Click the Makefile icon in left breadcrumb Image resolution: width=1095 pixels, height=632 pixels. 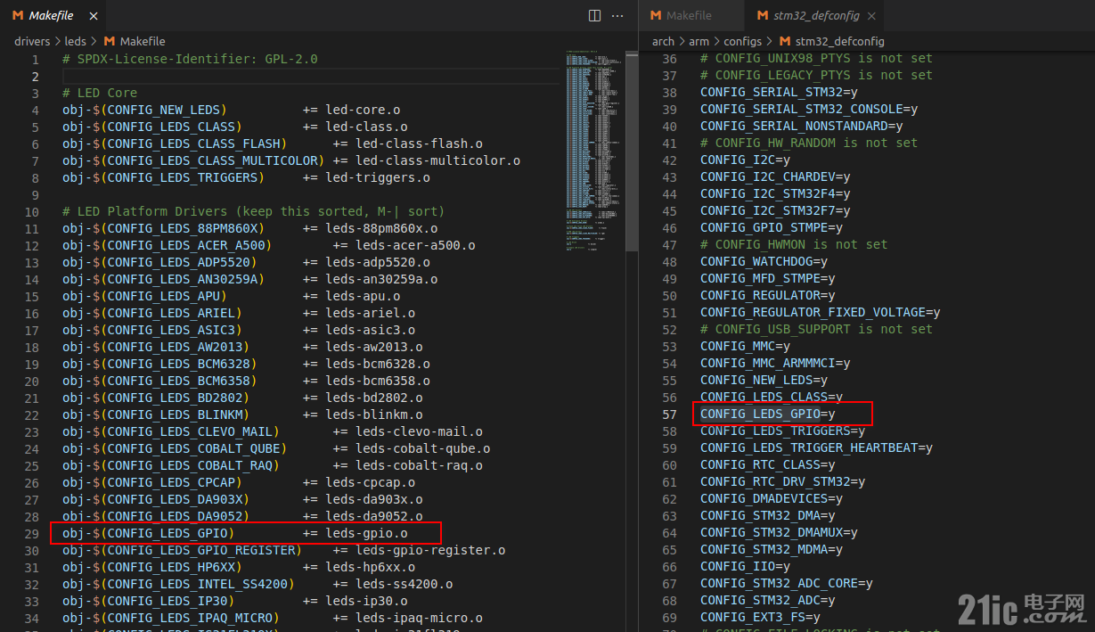pos(110,41)
